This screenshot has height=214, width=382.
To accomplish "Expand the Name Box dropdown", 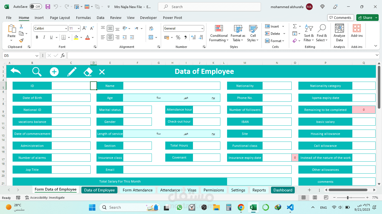I will click(x=37, y=56).
